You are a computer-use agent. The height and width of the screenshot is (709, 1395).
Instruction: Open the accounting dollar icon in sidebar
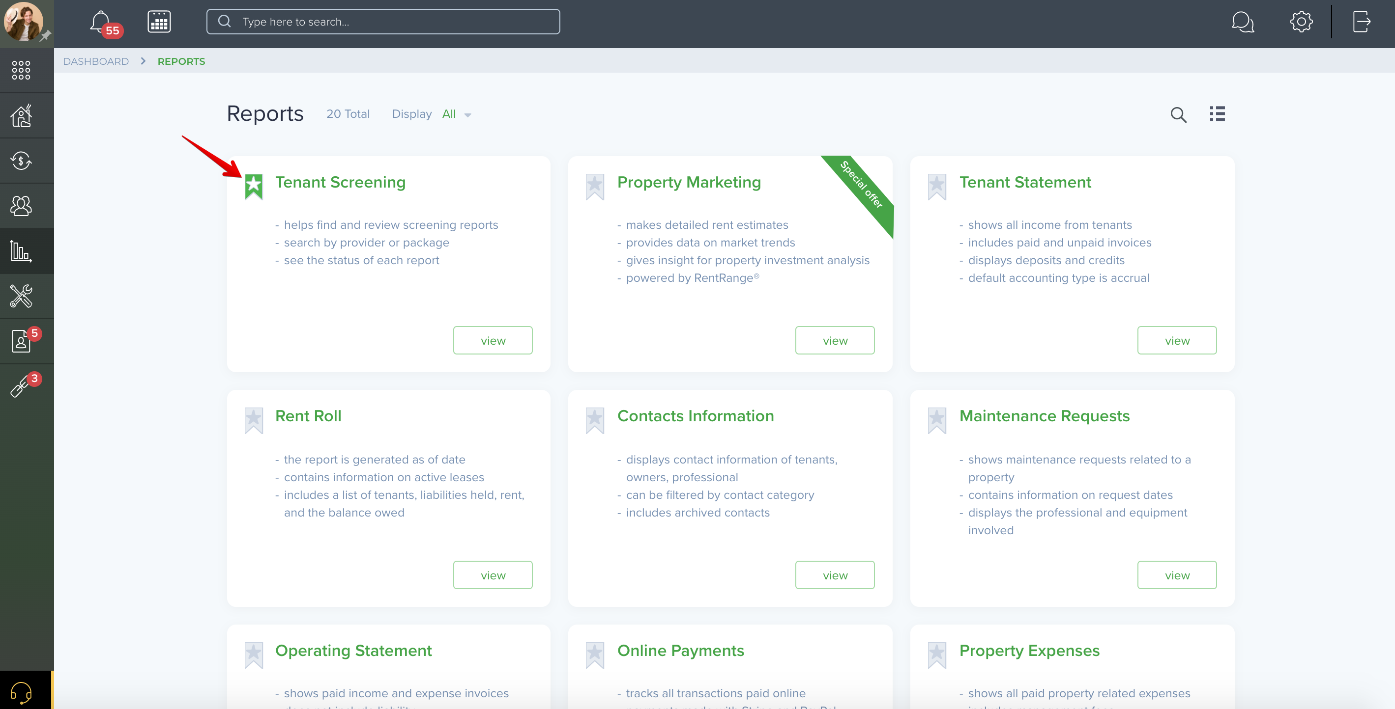[x=21, y=161]
